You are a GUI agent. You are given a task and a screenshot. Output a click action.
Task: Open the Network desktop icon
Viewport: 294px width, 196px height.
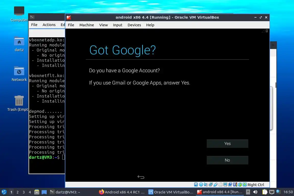(19, 71)
